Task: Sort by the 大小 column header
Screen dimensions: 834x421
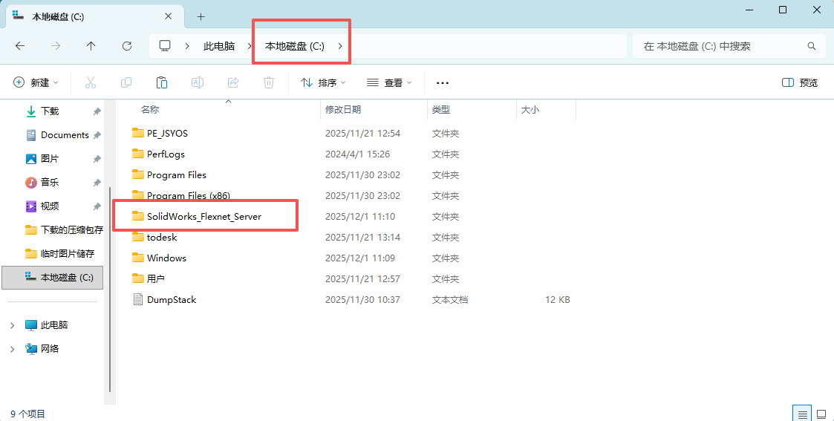Action: click(530, 109)
